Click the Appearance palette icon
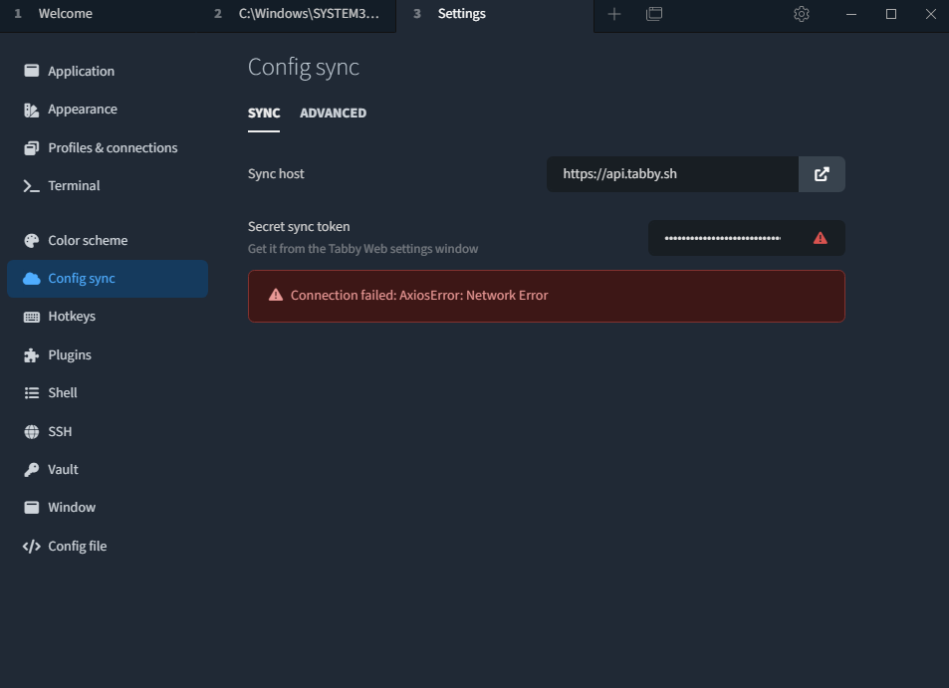Image resolution: width=949 pixels, height=688 pixels. [32, 110]
